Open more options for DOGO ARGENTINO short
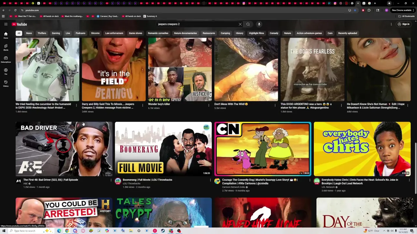Screen dimensions: 417x234 (341, 105)
